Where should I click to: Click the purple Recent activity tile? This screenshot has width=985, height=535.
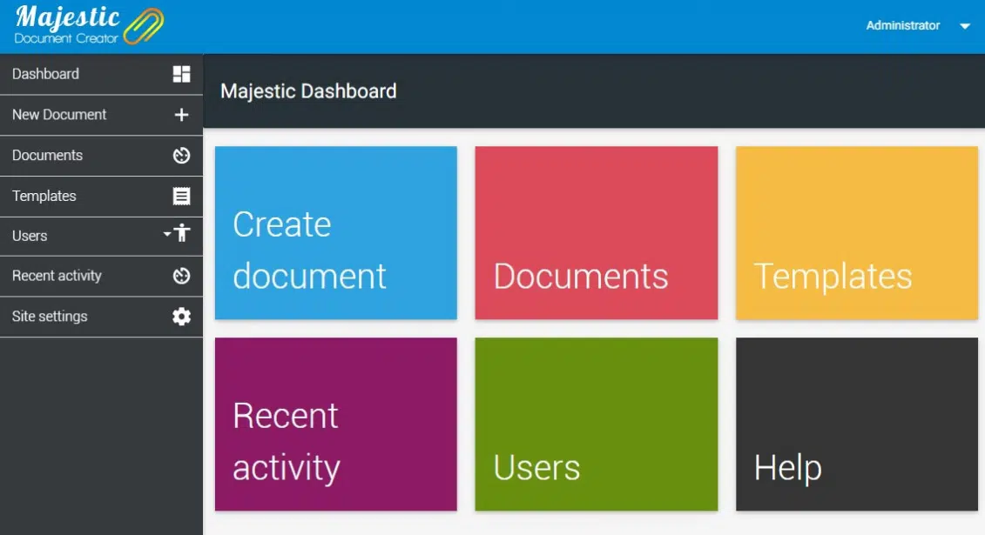(335, 424)
